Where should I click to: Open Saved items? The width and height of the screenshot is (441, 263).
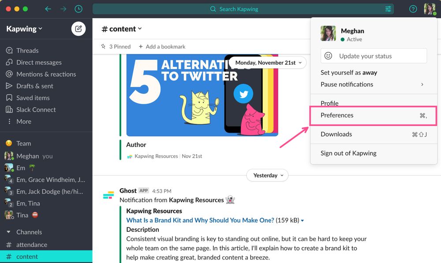[33, 97]
